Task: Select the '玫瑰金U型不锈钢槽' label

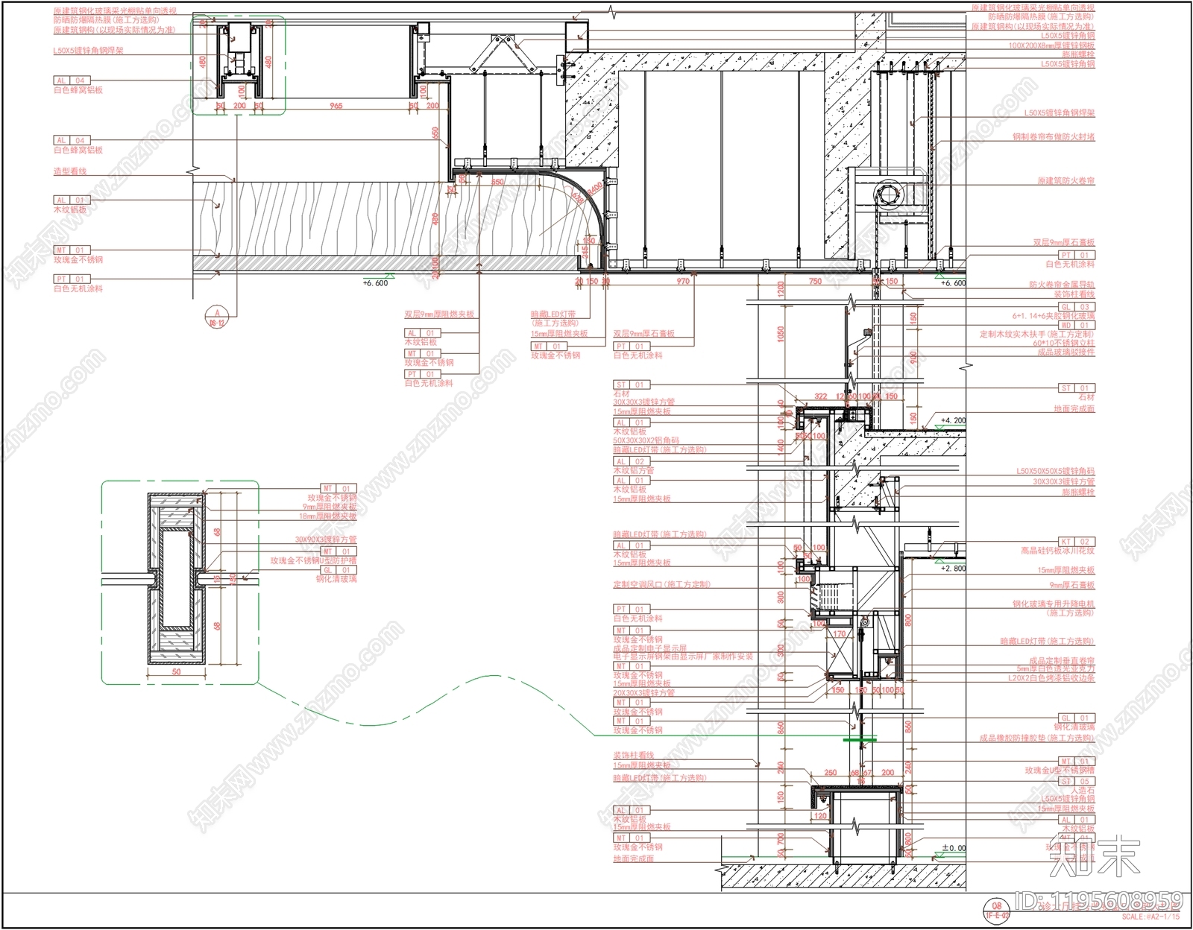Action: pyautogui.click(x=1060, y=771)
